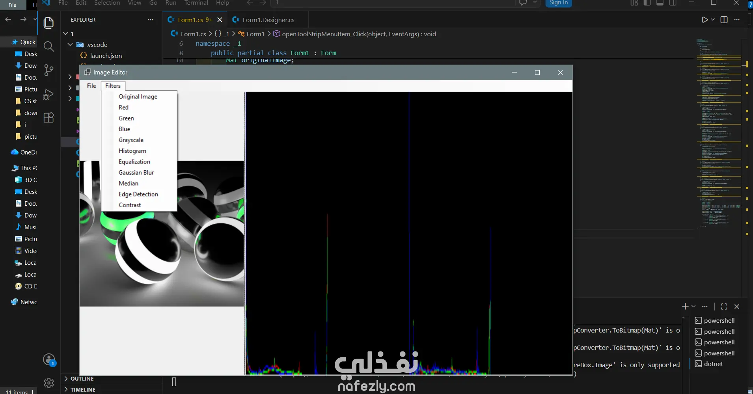Click the histogram display panel
Viewport: 753px width, 394px height.
(x=408, y=233)
